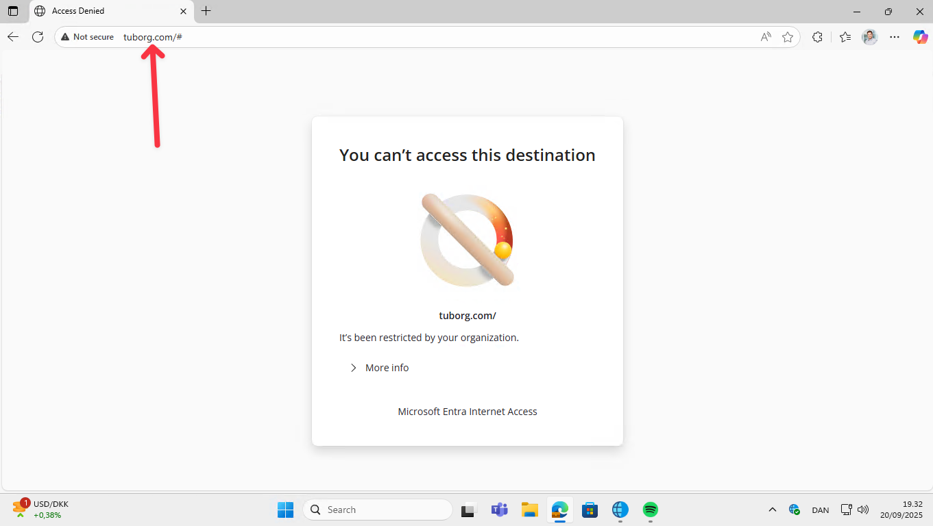This screenshot has width=933, height=526.
Task: Click the browser Back arrow button
Action: [x=13, y=37]
